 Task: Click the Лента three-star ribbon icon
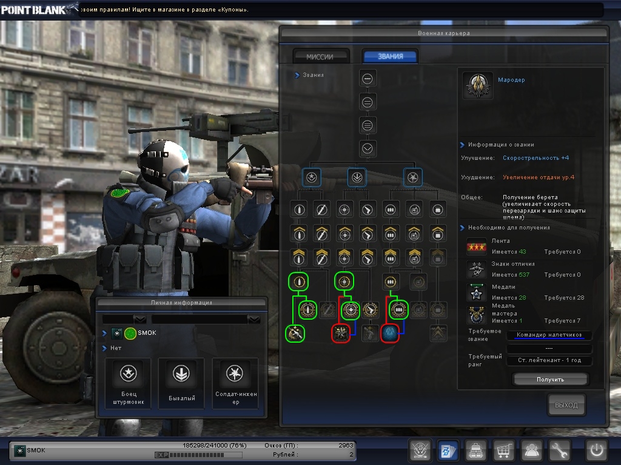click(x=477, y=247)
